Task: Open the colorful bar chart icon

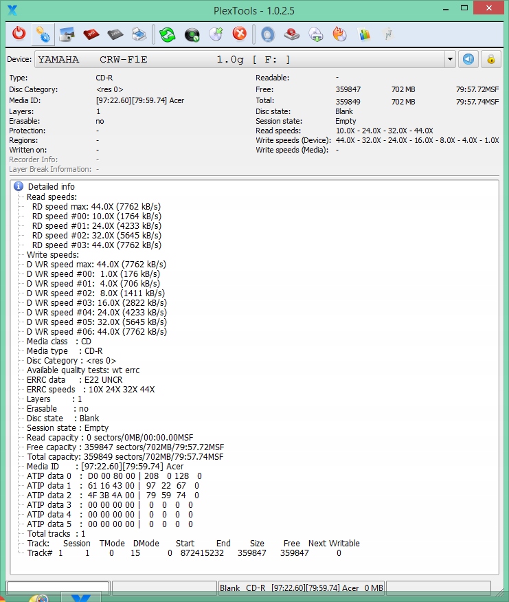Action: (x=364, y=34)
